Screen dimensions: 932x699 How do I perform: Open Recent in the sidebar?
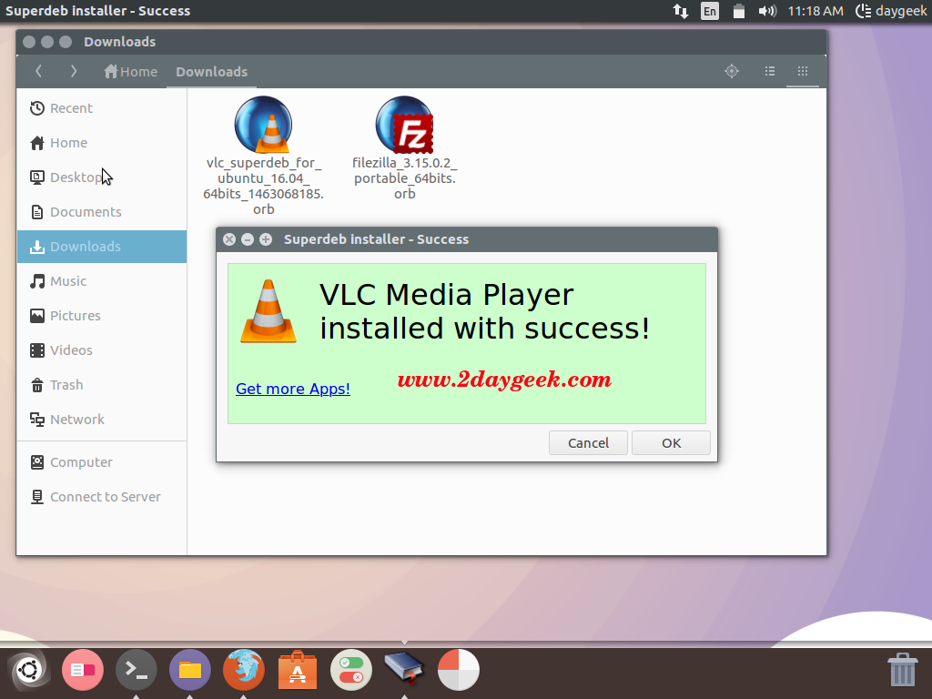pyautogui.click(x=102, y=108)
